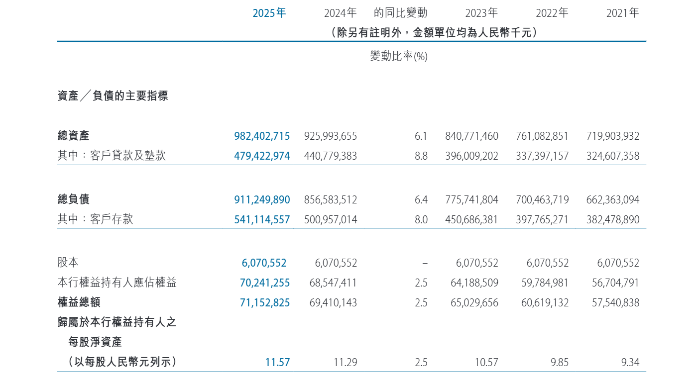Click the 變動比率(%) subheading

[399, 56]
